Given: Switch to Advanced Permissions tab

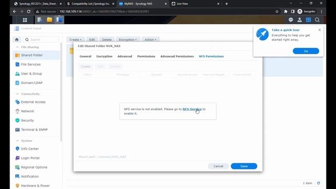Looking at the screenshot, I should [177, 56].
